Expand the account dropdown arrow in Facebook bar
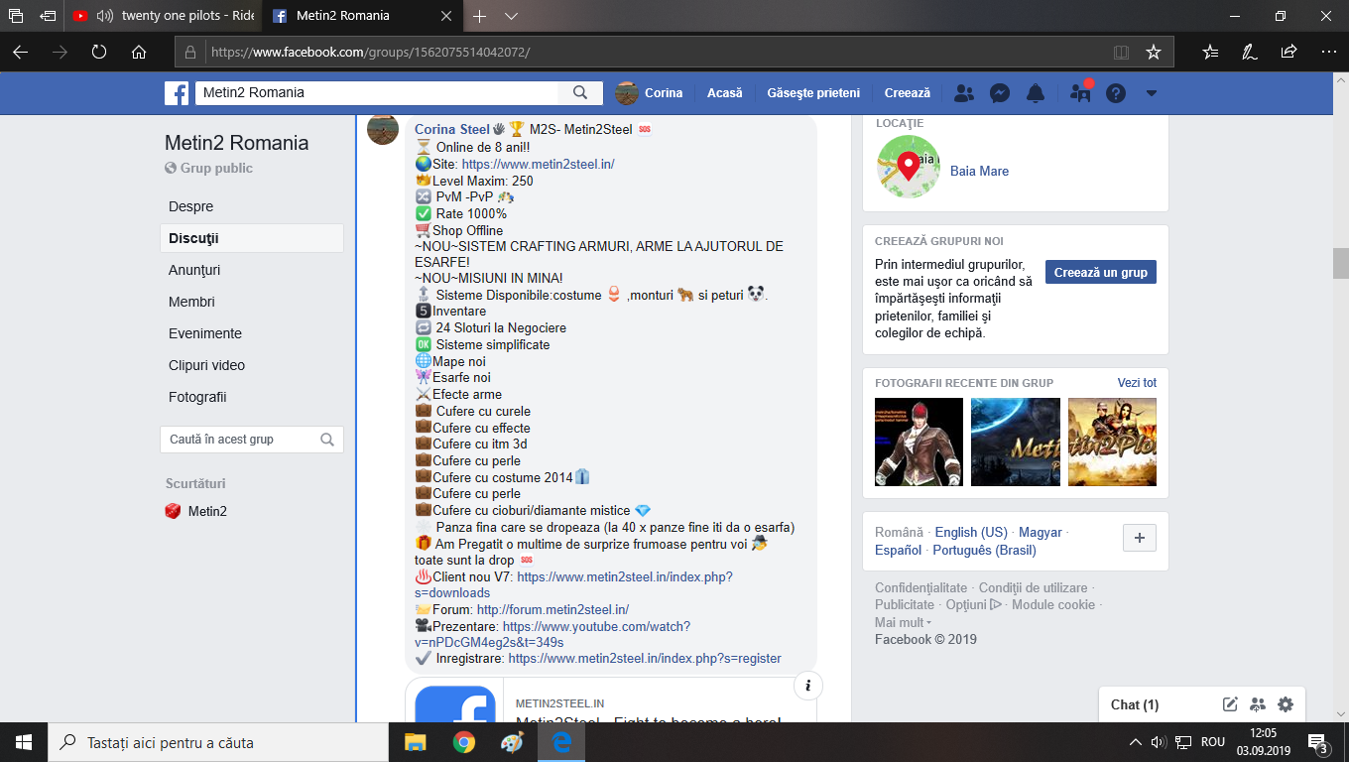1349x762 pixels. pos(1152,93)
